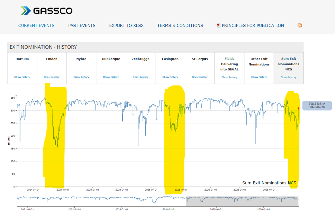Show history for Sum Exit Nominations NCS

pos(289,77)
